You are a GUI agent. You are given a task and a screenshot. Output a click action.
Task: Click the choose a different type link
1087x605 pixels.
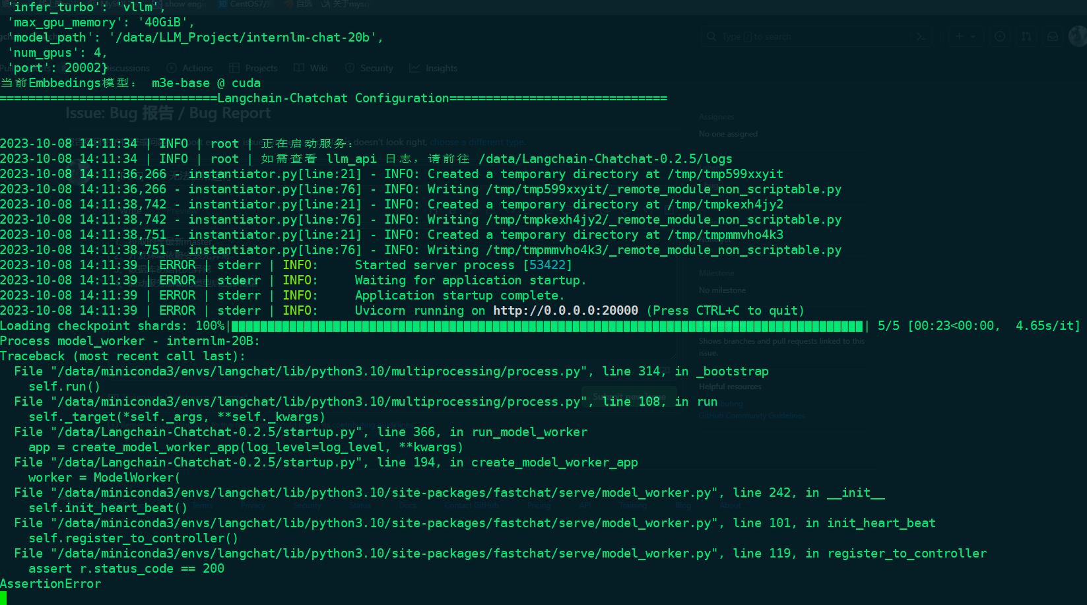click(x=478, y=142)
